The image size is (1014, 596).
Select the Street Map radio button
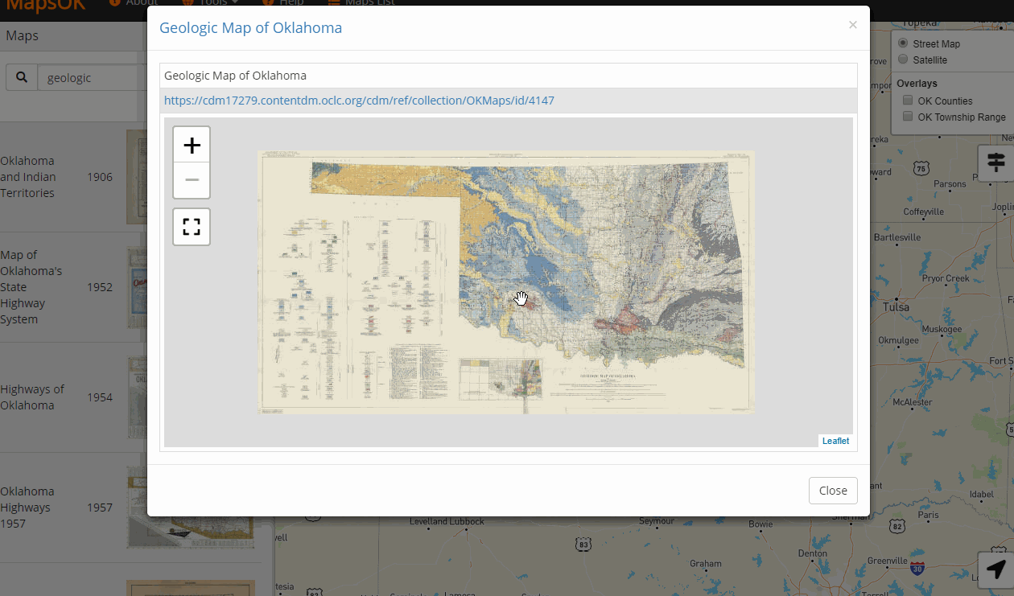coord(903,43)
